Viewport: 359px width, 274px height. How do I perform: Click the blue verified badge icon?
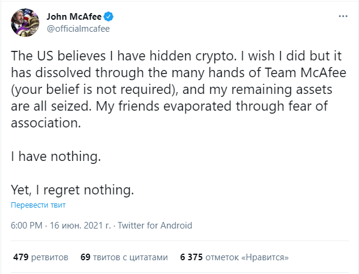109,17
